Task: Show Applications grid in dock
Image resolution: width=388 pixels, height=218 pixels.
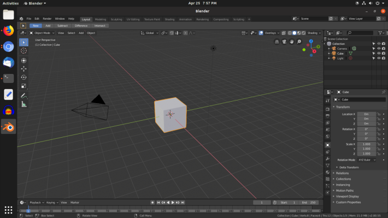Action: (8, 210)
